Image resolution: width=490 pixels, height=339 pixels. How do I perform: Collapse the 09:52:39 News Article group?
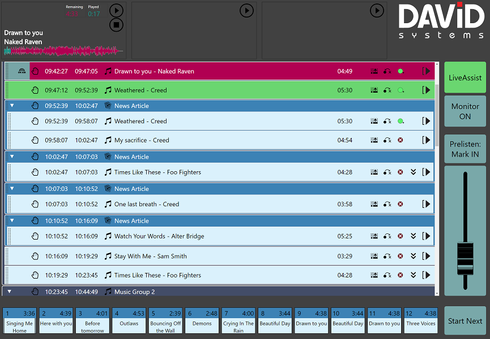pos(12,106)
